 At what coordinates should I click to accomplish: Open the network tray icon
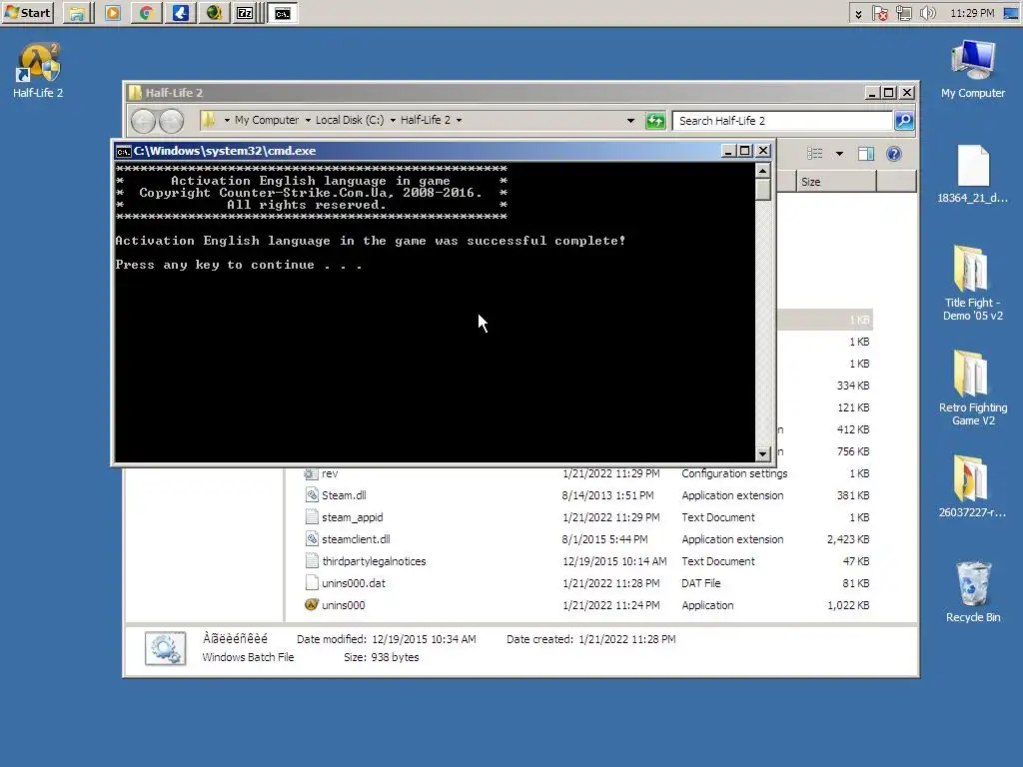coord(903,14)
